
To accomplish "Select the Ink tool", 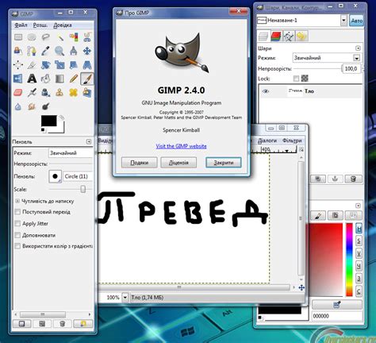I will 45,92.
